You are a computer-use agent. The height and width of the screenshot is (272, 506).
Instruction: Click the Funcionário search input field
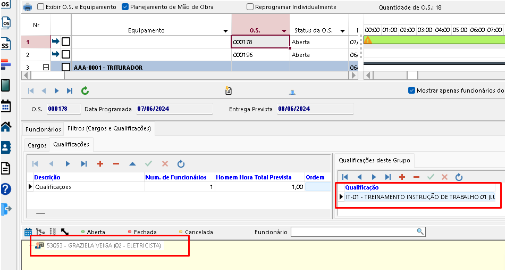353,232
